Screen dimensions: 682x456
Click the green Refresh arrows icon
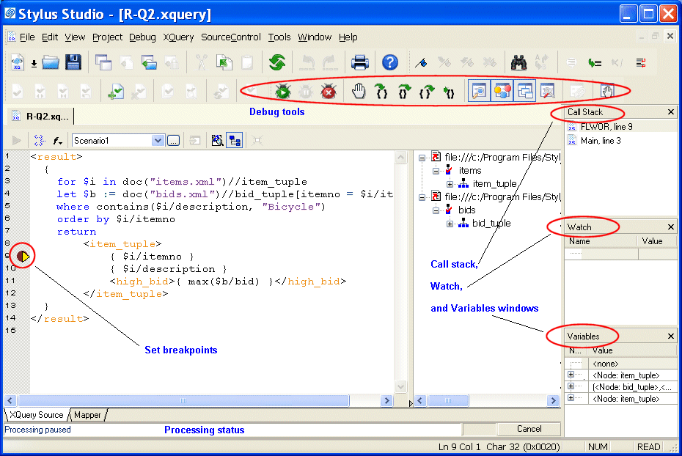tap(276, 63)
